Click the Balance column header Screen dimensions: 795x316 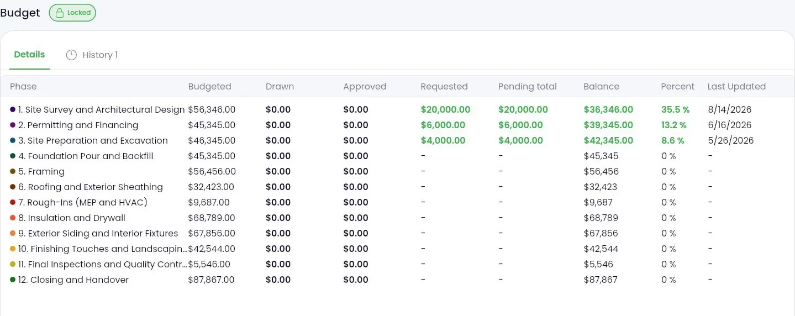(x=601, y=86)
